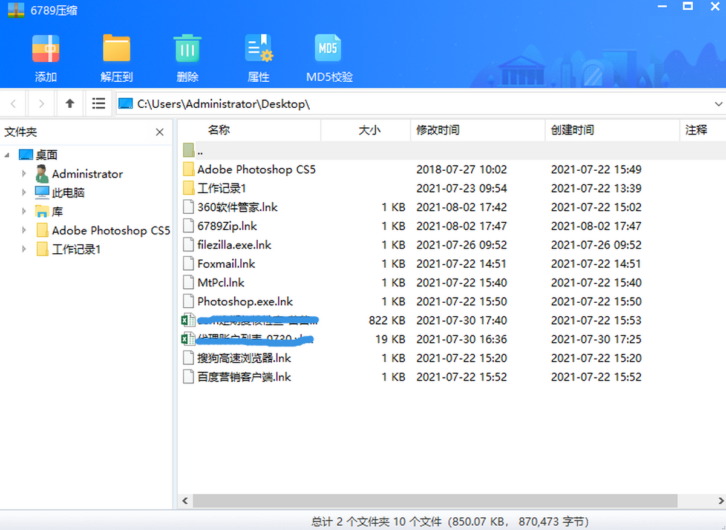Sort files by the 修改时间 column header
The height and width of the screenshot is (530, 726).
[437, 130]
